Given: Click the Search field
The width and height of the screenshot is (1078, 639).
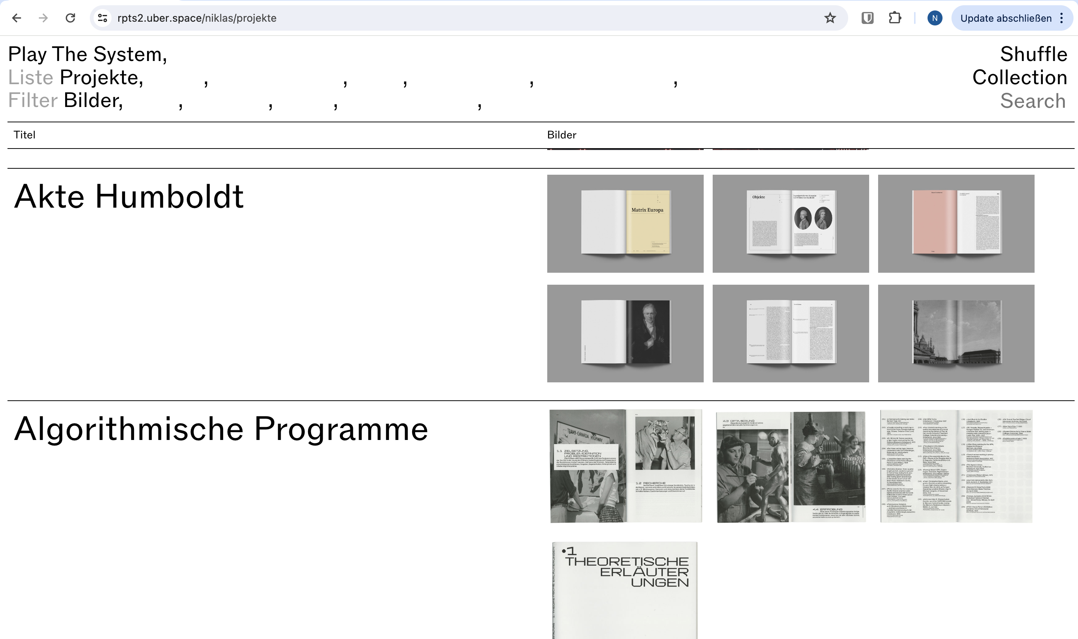Looking at the screenshot, I should pyautogui.click(x=1032, y=101).
